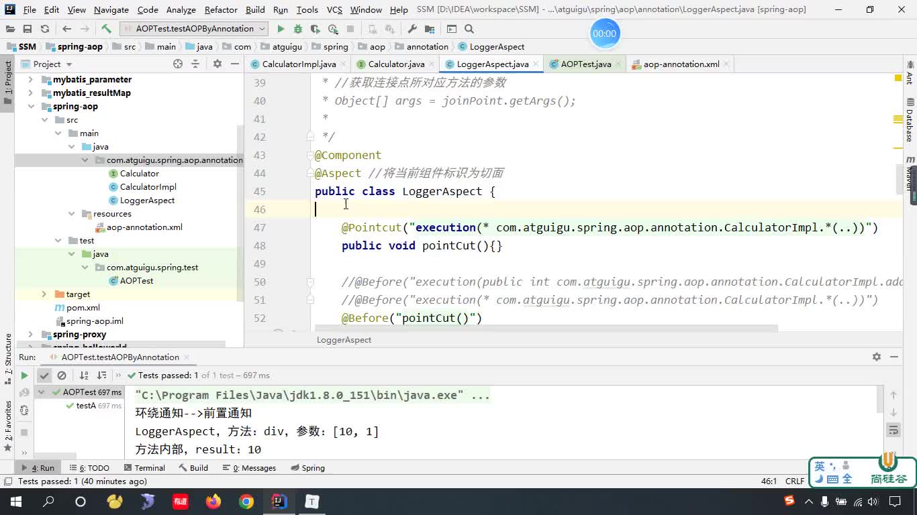The image size is (917, 515).
Task: Click the Save All toolbar icon
Action: 28,29
